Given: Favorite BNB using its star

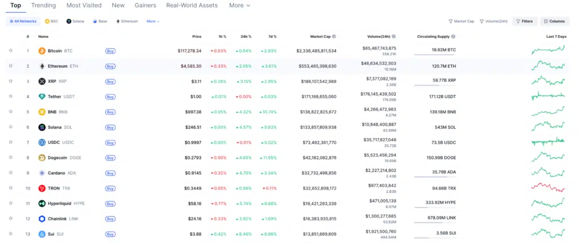Looking at the screenshot, I should 11,112.
